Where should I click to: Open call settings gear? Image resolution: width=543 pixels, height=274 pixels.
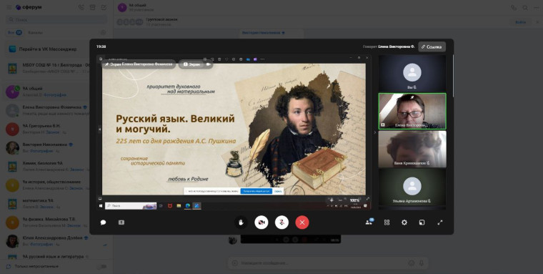coord(404,222)
